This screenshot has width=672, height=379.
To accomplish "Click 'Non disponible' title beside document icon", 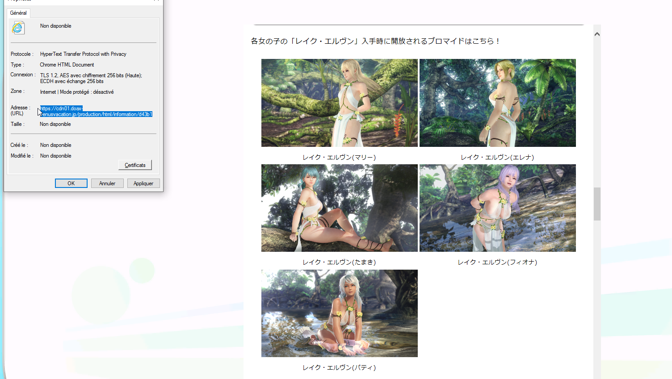I will (x=56, y=26).
